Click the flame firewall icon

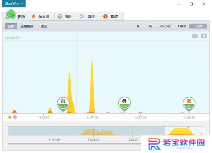pyautogui.click(x=34, y=17)
